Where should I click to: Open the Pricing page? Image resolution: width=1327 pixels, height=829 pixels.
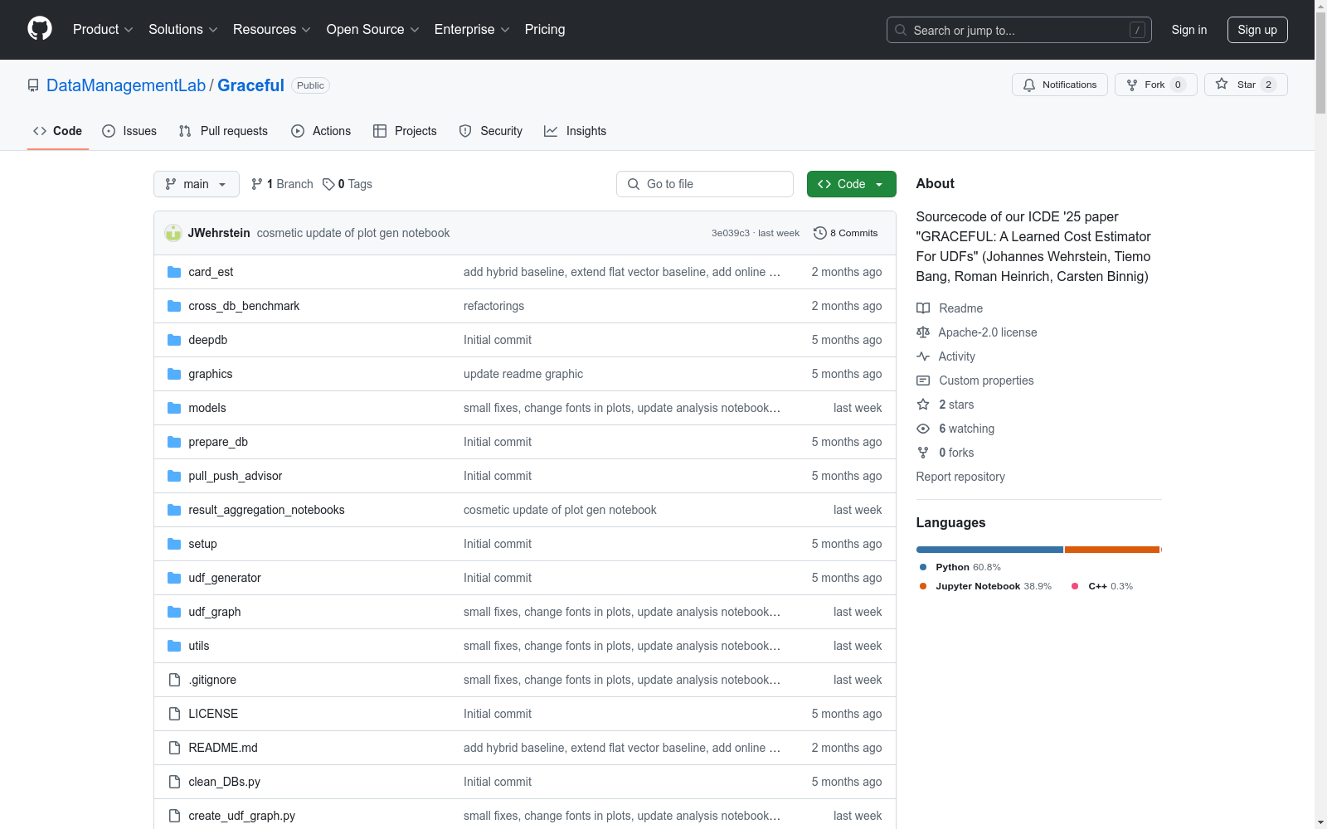click(545, 29)
